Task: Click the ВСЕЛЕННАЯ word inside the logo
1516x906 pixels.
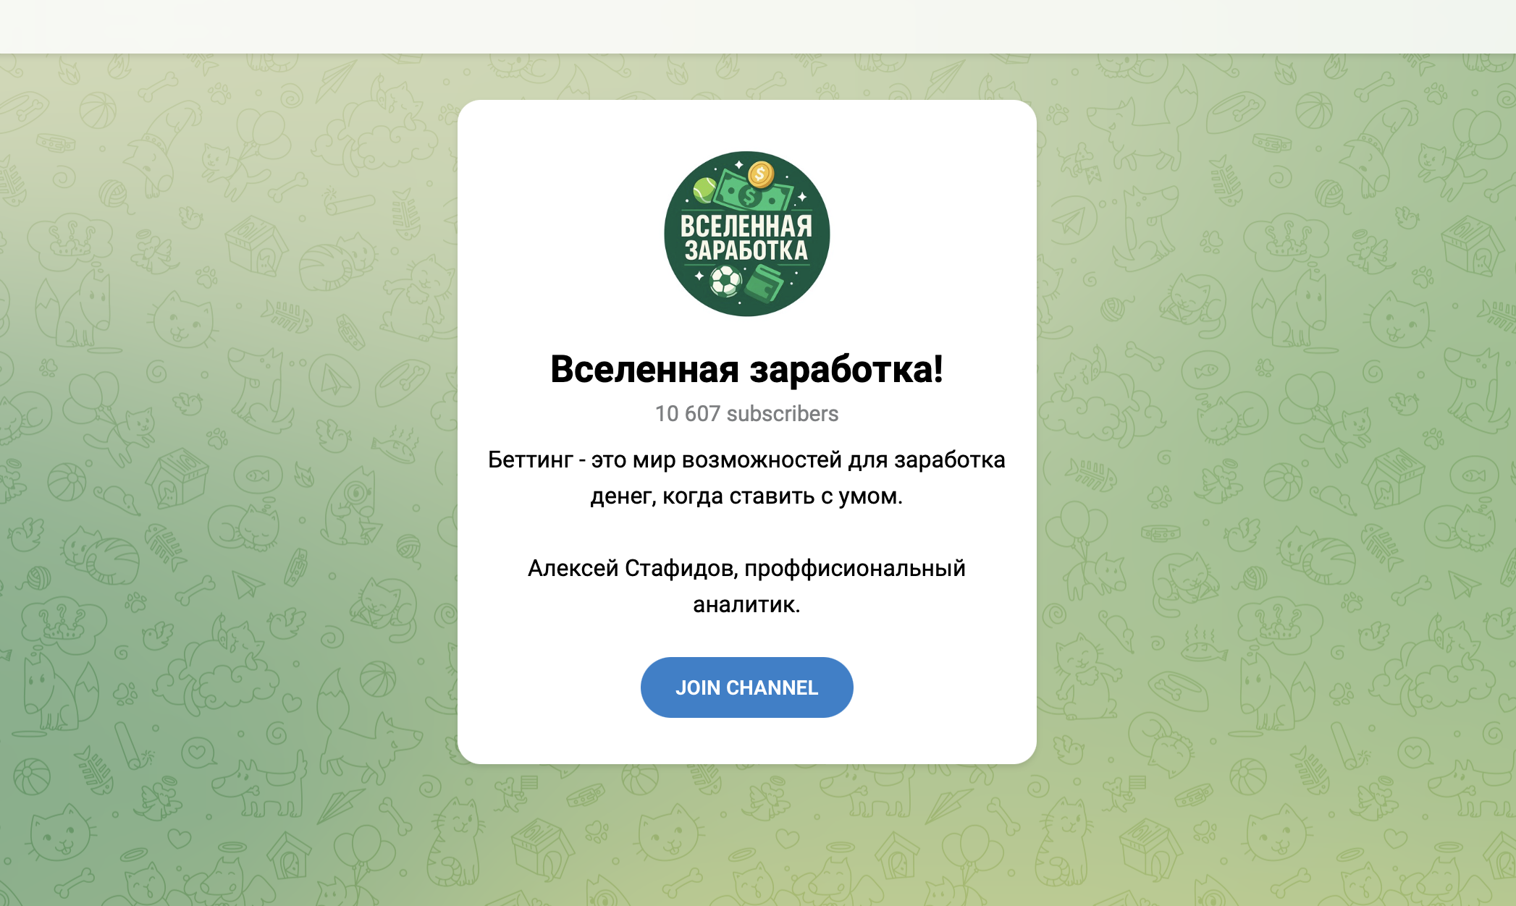Action: (746, 226)
